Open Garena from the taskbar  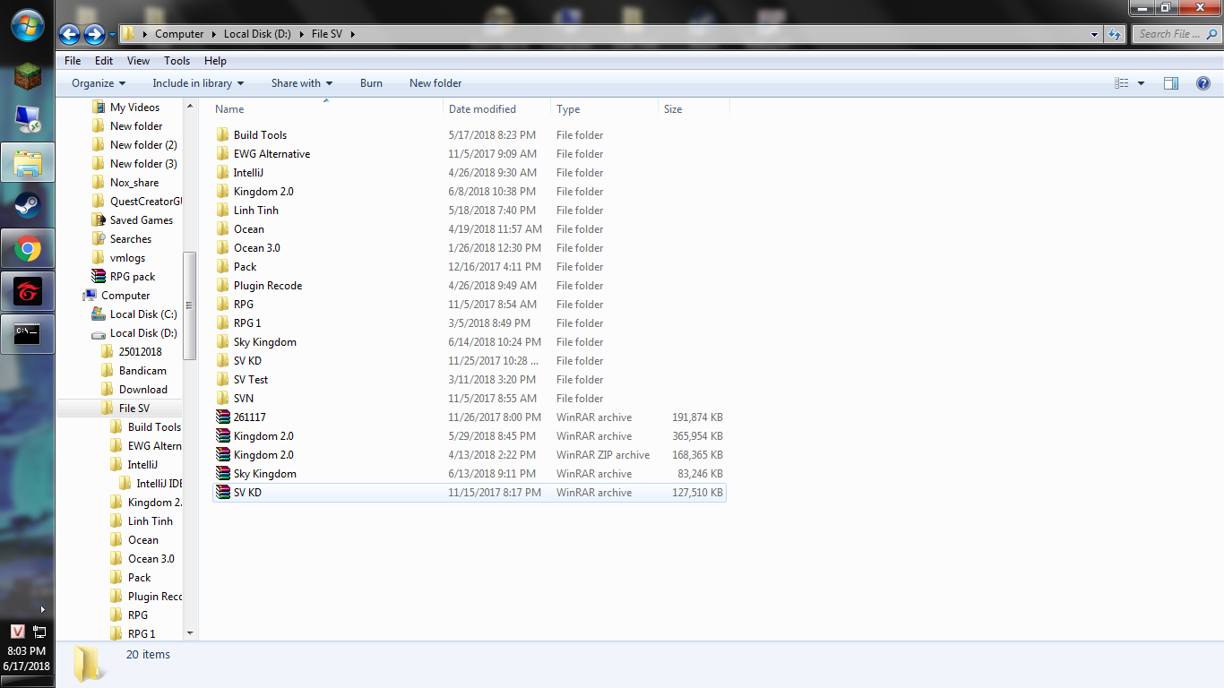pyautogui.click(x=28, y=291)
